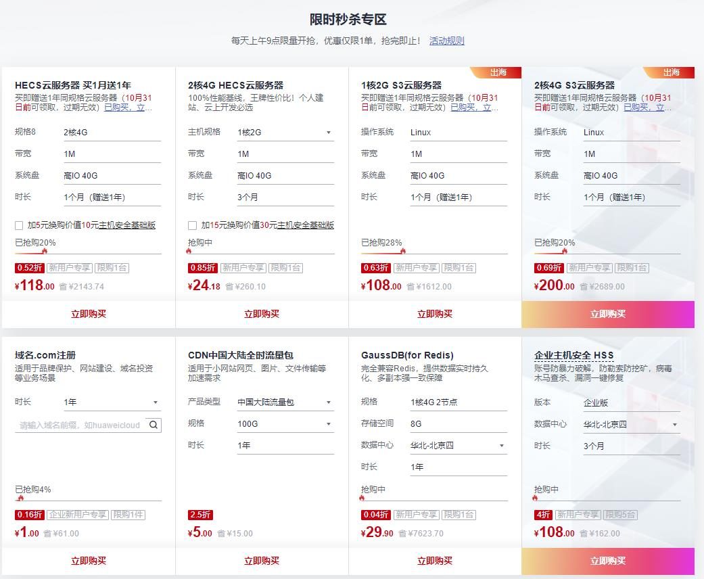Open 主机安全基础版 link in 加5元换购 row
The width and height of the screenshot is (704, 579).
tap(127, 225)
